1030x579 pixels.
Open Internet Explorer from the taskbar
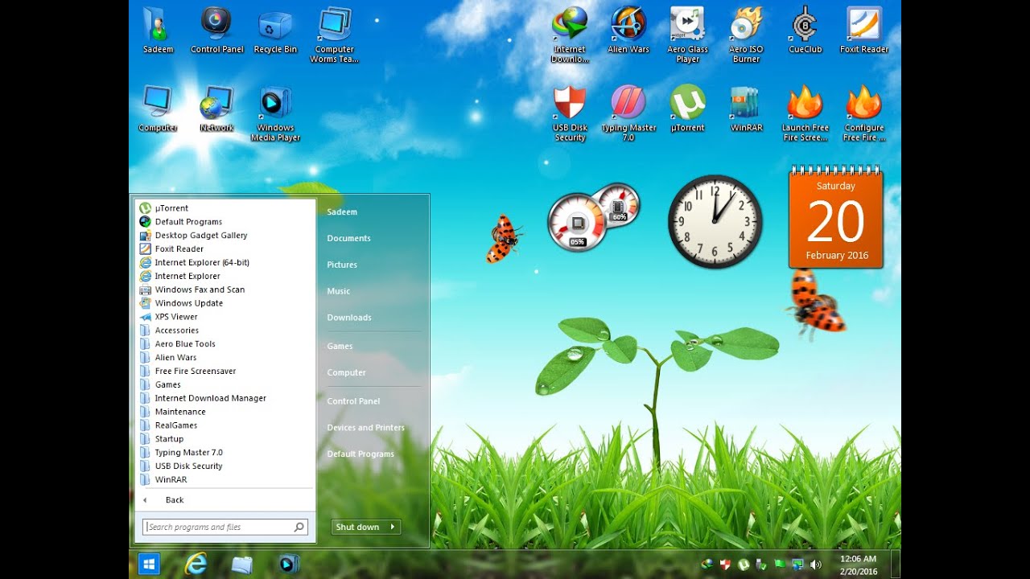(x=196, y=564)
